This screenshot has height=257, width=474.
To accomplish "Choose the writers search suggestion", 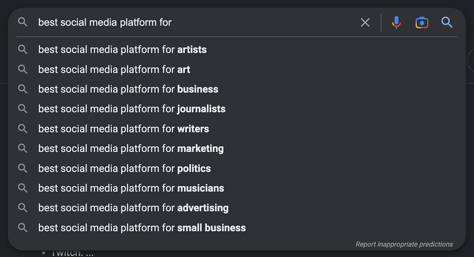I will pyautogui.click(x=123, y=129).
